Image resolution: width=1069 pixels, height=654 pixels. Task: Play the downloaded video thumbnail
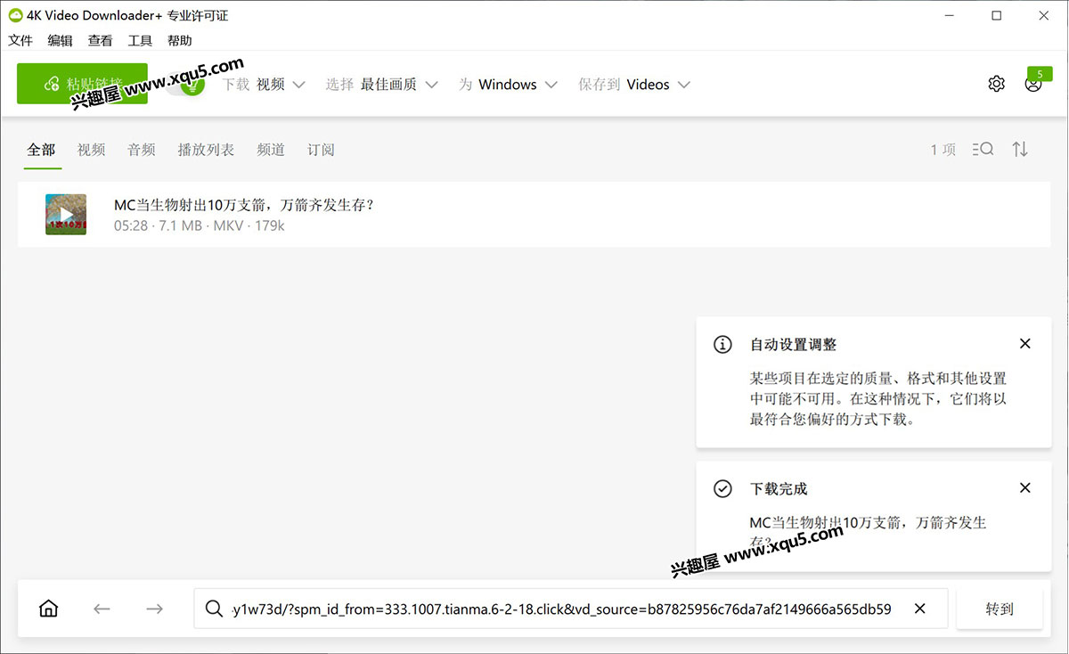click(x=66, y=215)
